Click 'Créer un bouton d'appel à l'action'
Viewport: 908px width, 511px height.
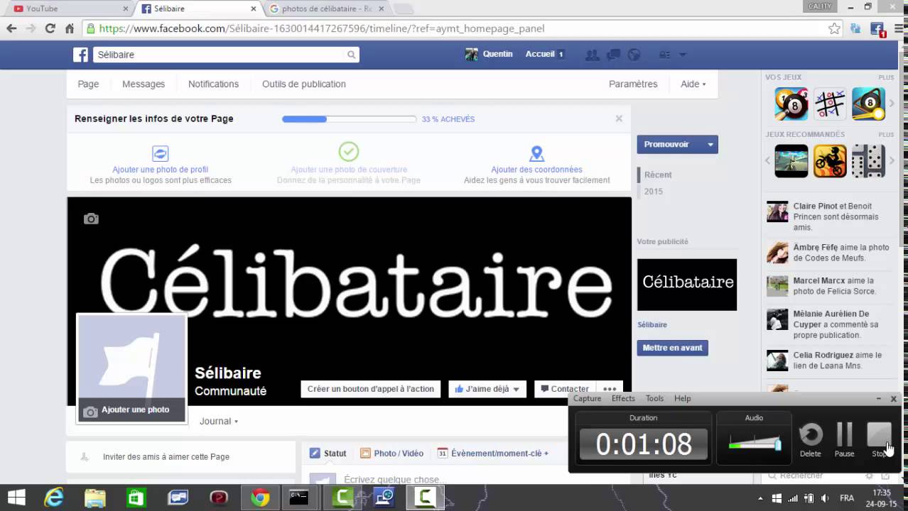[371, 389]
